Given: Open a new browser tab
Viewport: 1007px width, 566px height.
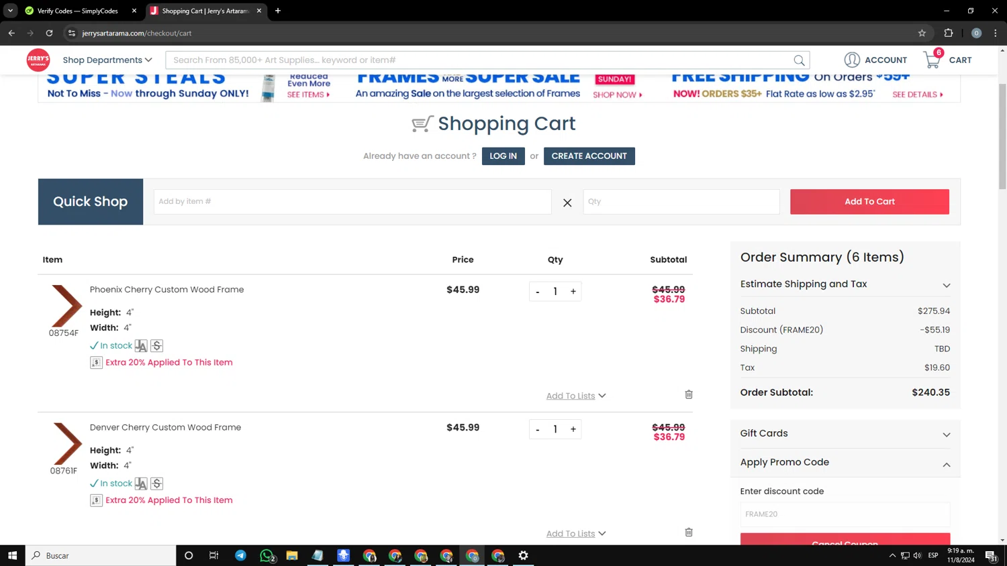Looking at the screenshot, I should point(278,11).
